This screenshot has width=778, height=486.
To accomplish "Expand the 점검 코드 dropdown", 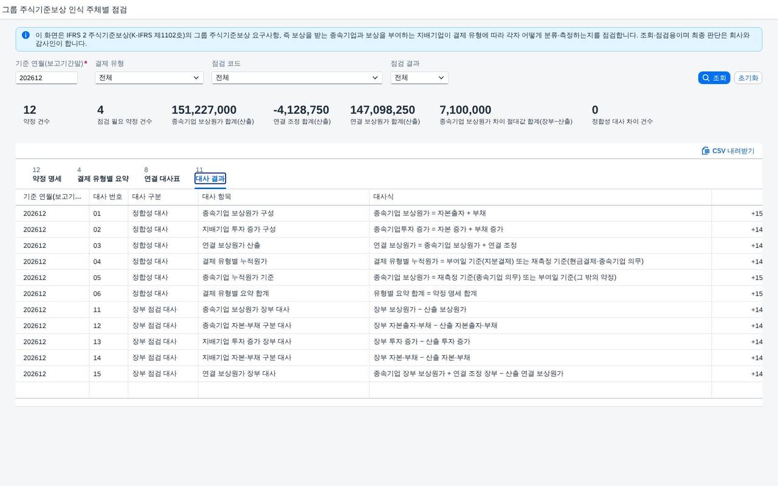I will pos(297,78).
